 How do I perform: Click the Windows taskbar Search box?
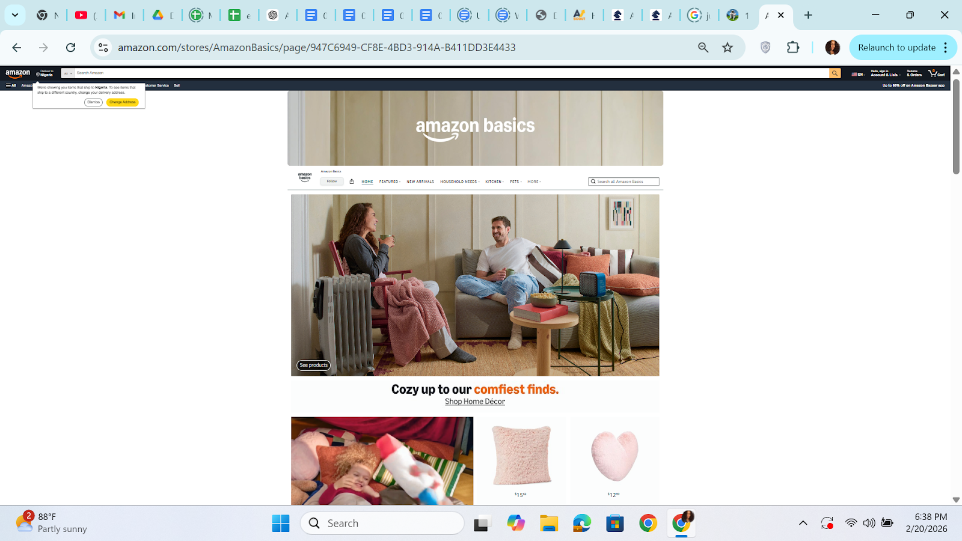point(382,524)
